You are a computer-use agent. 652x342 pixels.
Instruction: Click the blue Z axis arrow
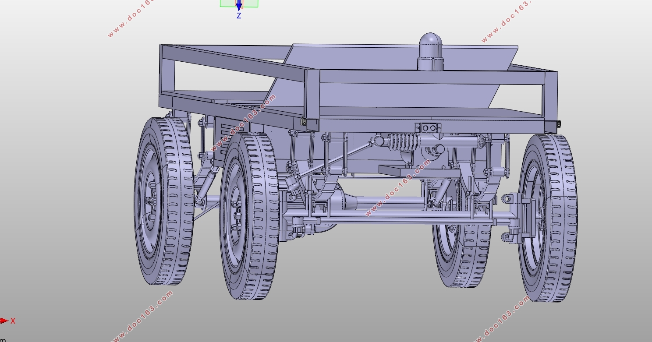tap(239, 5)
